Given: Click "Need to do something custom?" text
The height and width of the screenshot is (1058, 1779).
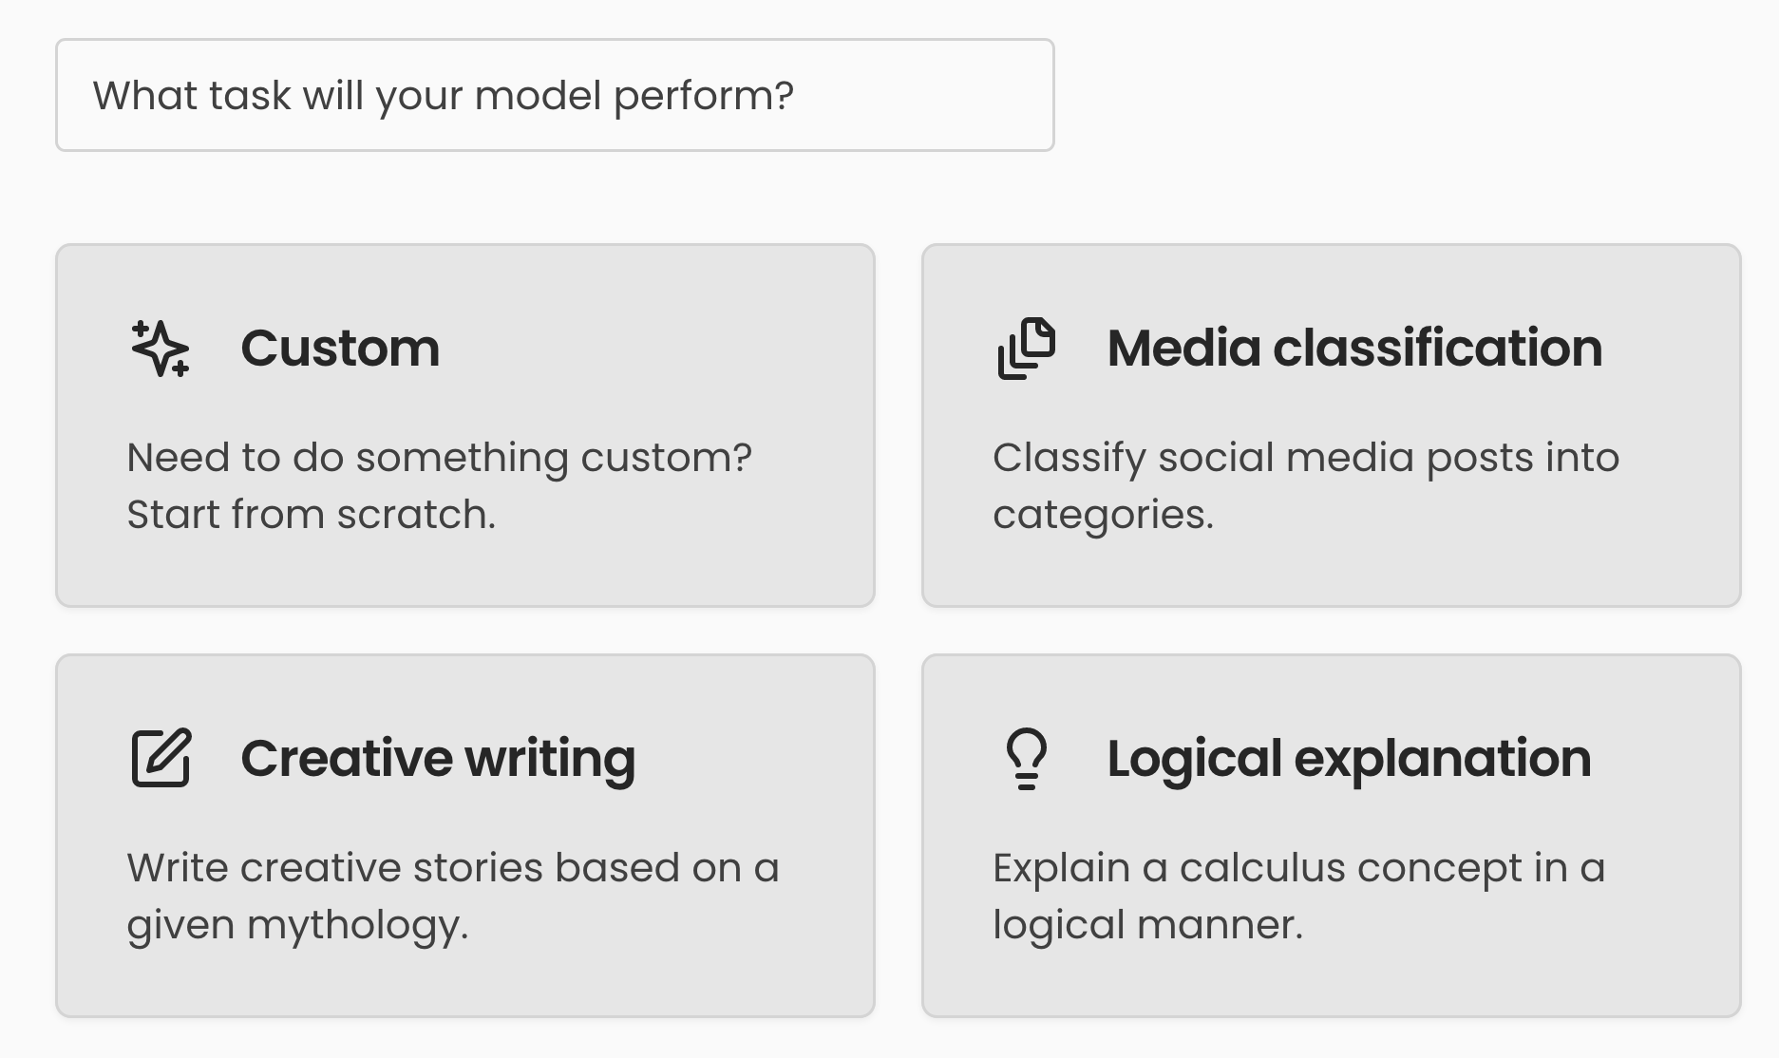Looking at the screenshot, I should 439,458.
